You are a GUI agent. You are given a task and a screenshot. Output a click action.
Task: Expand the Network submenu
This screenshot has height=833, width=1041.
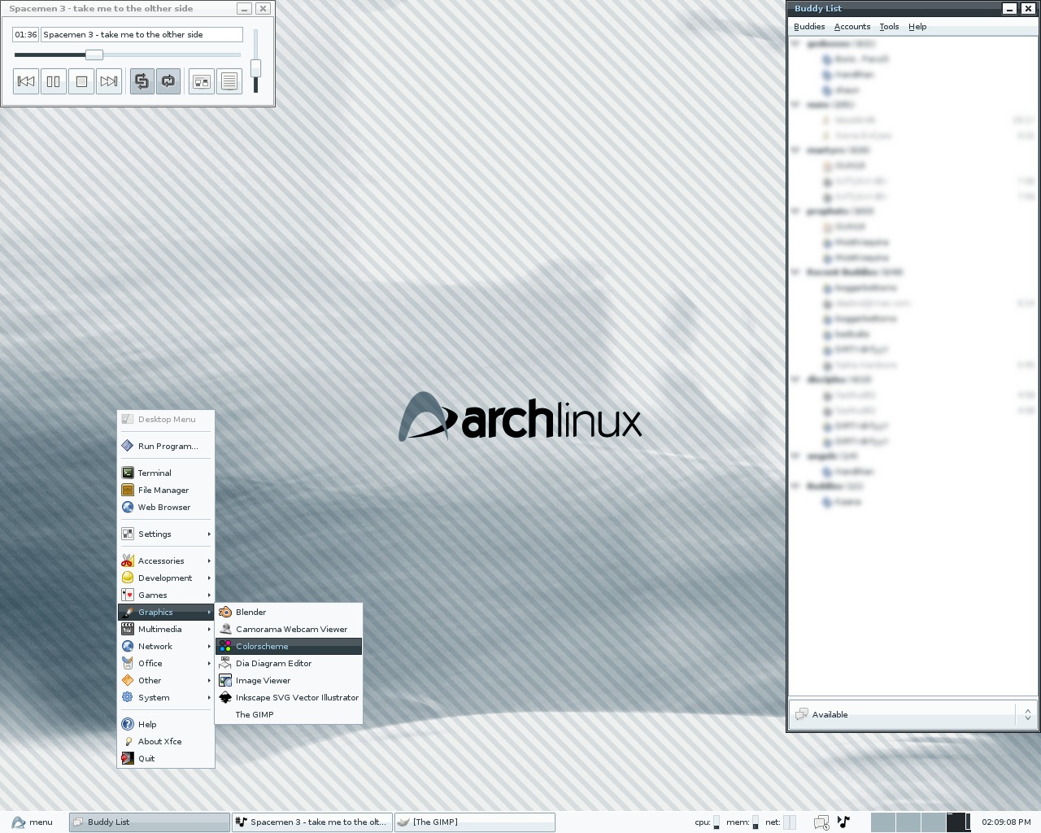tap(166, 646)
